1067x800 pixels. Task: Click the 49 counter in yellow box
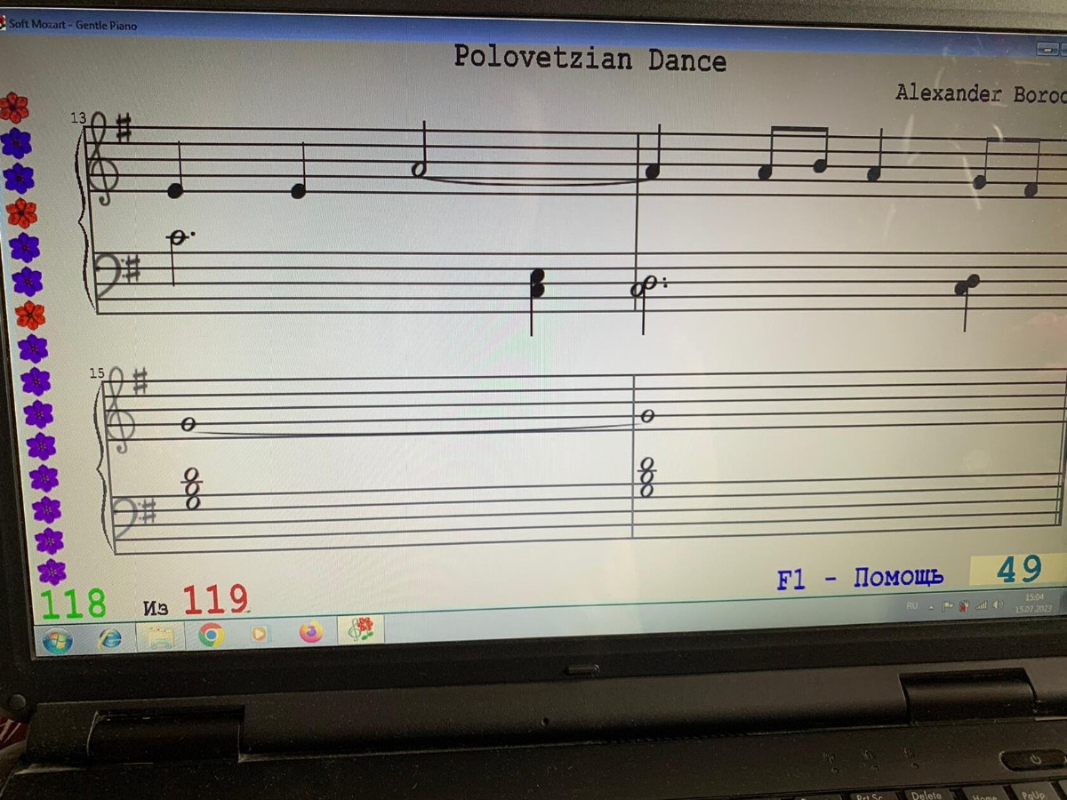tap(1019, 569)
